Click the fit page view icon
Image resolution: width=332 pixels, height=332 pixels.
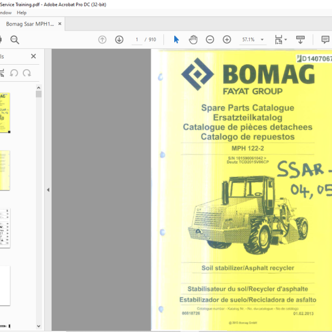[279, 40]
